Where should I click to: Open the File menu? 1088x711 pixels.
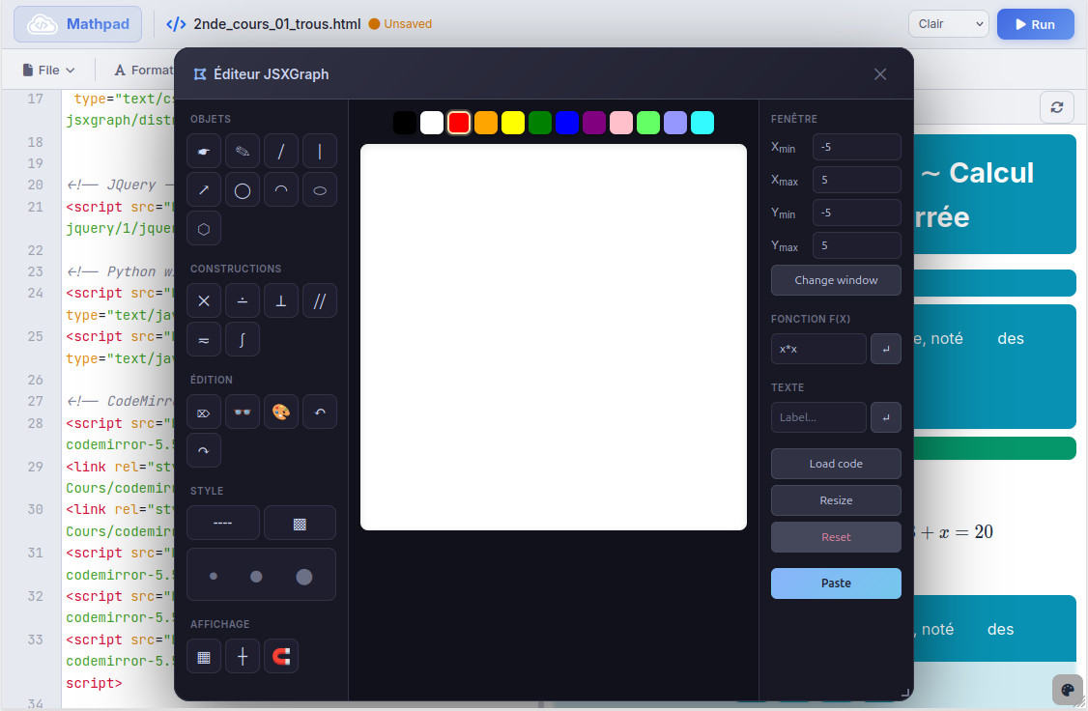click(47, 69)
